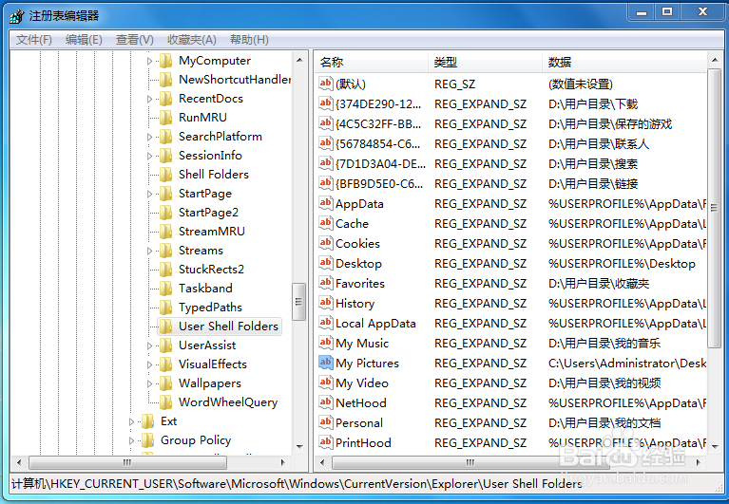The height and width of the screenshot is (504, 729).
Task: Open the 查看(V) menu
Action: coord(134,40)
